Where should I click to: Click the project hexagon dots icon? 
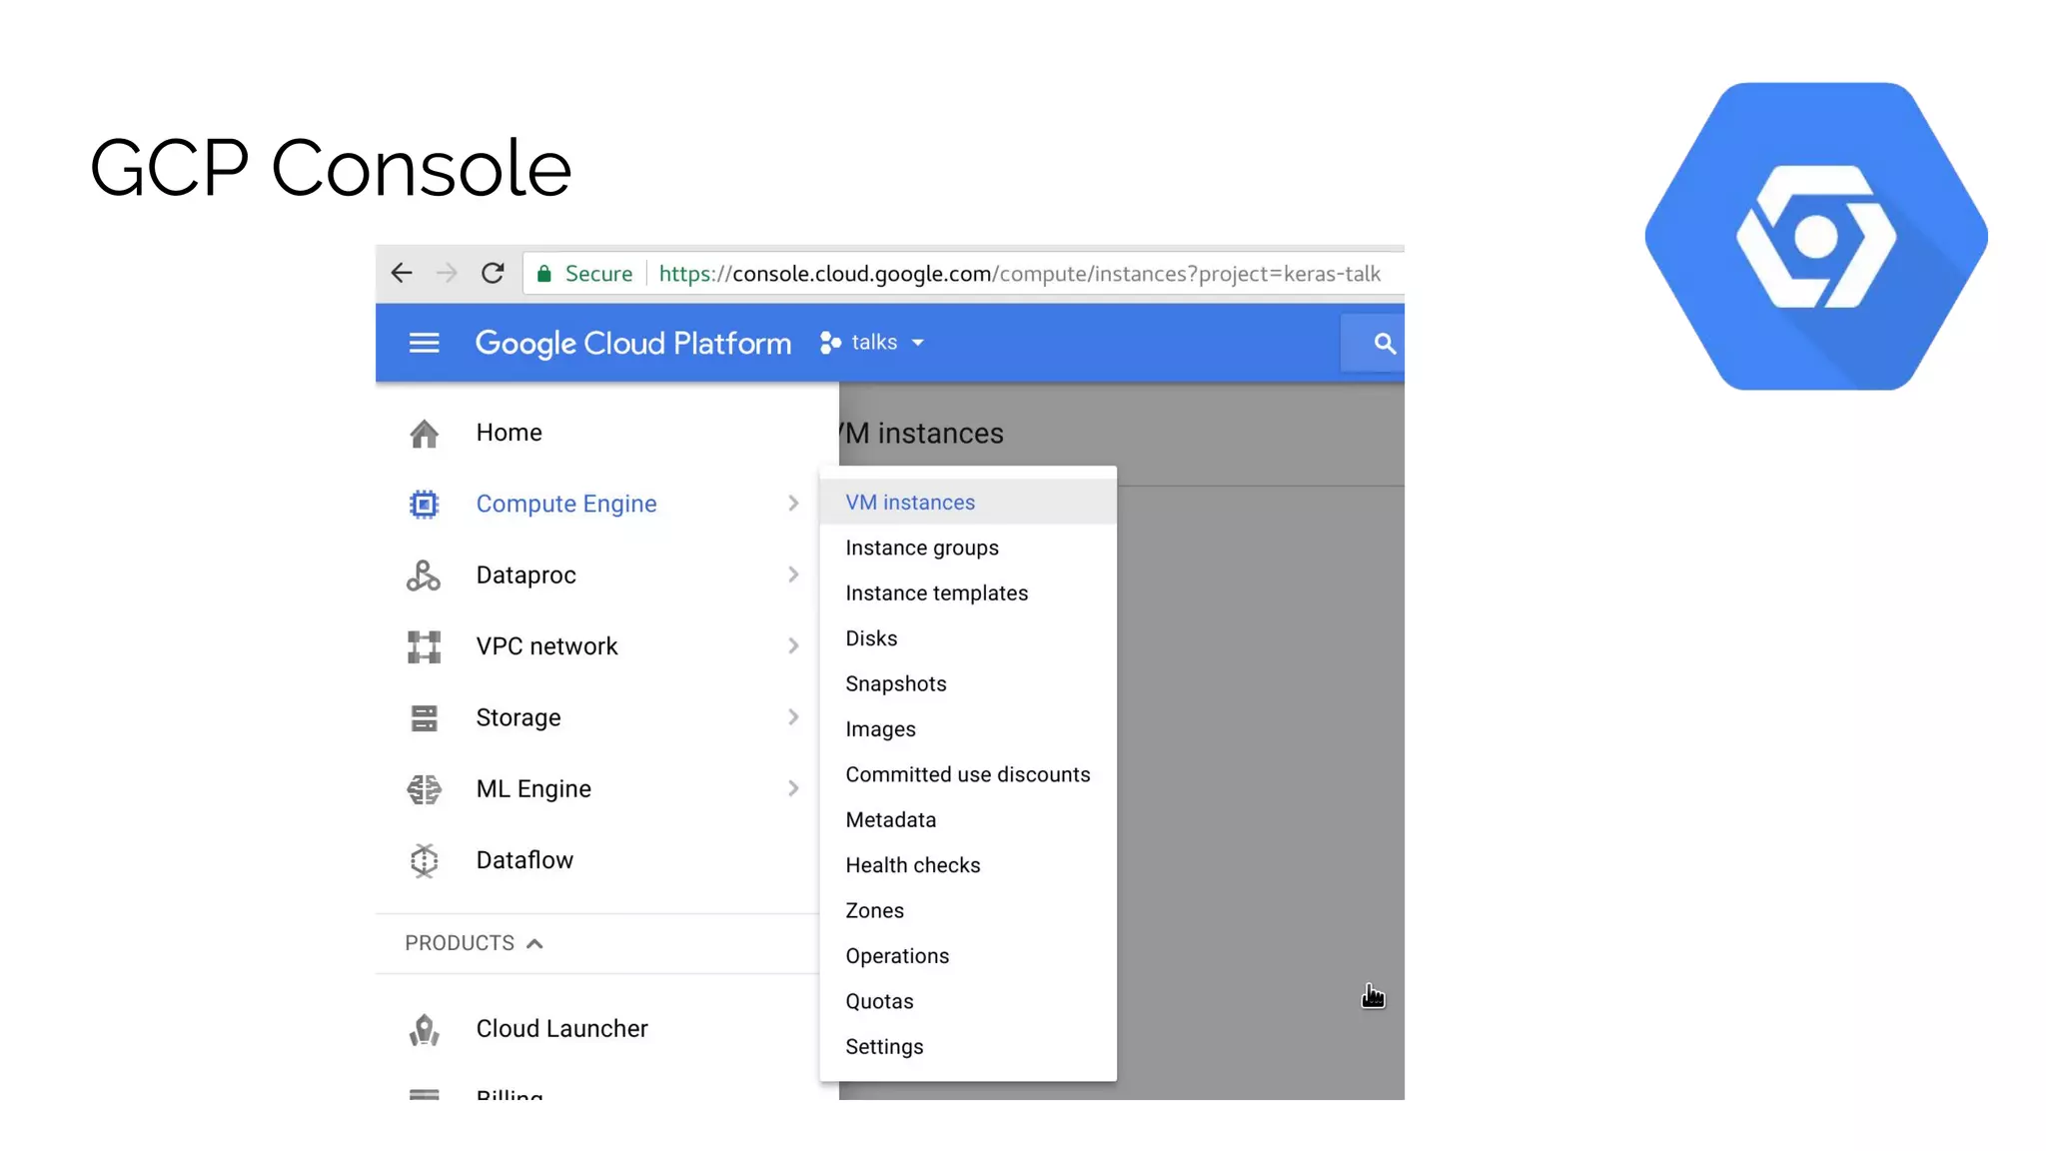click(x=829, y=343)
